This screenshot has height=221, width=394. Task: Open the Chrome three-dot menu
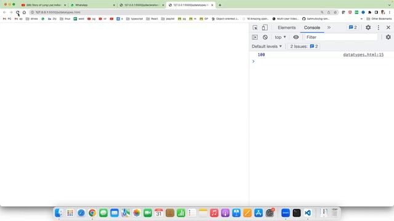[x=390, y=12]
